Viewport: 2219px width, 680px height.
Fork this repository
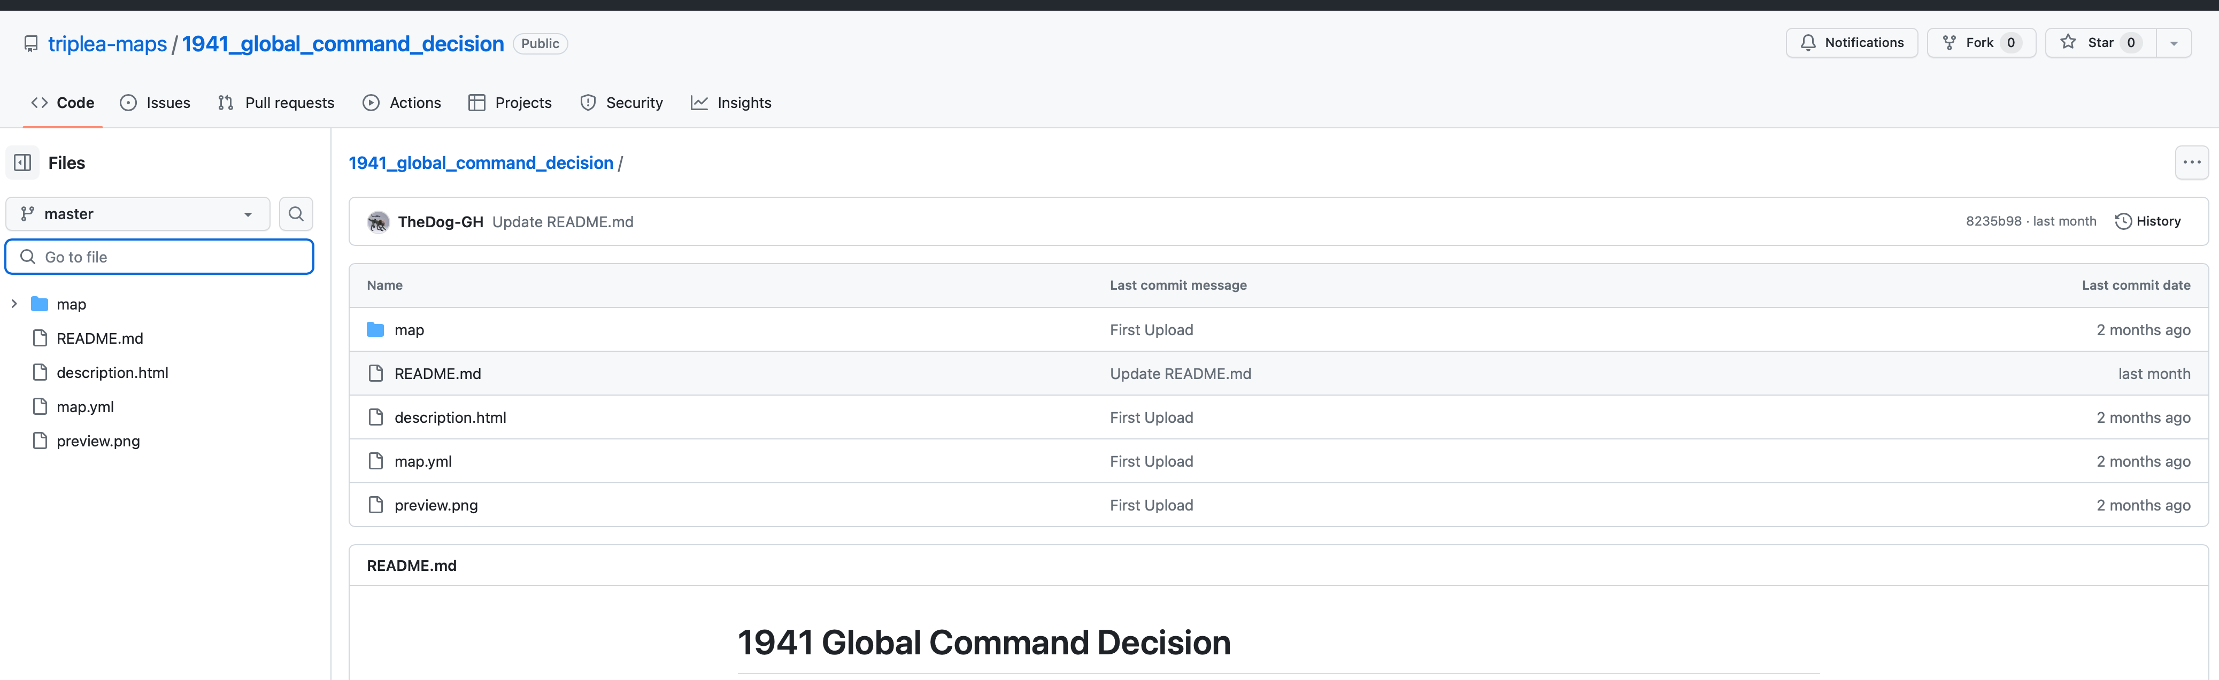tap(1981, 43)
